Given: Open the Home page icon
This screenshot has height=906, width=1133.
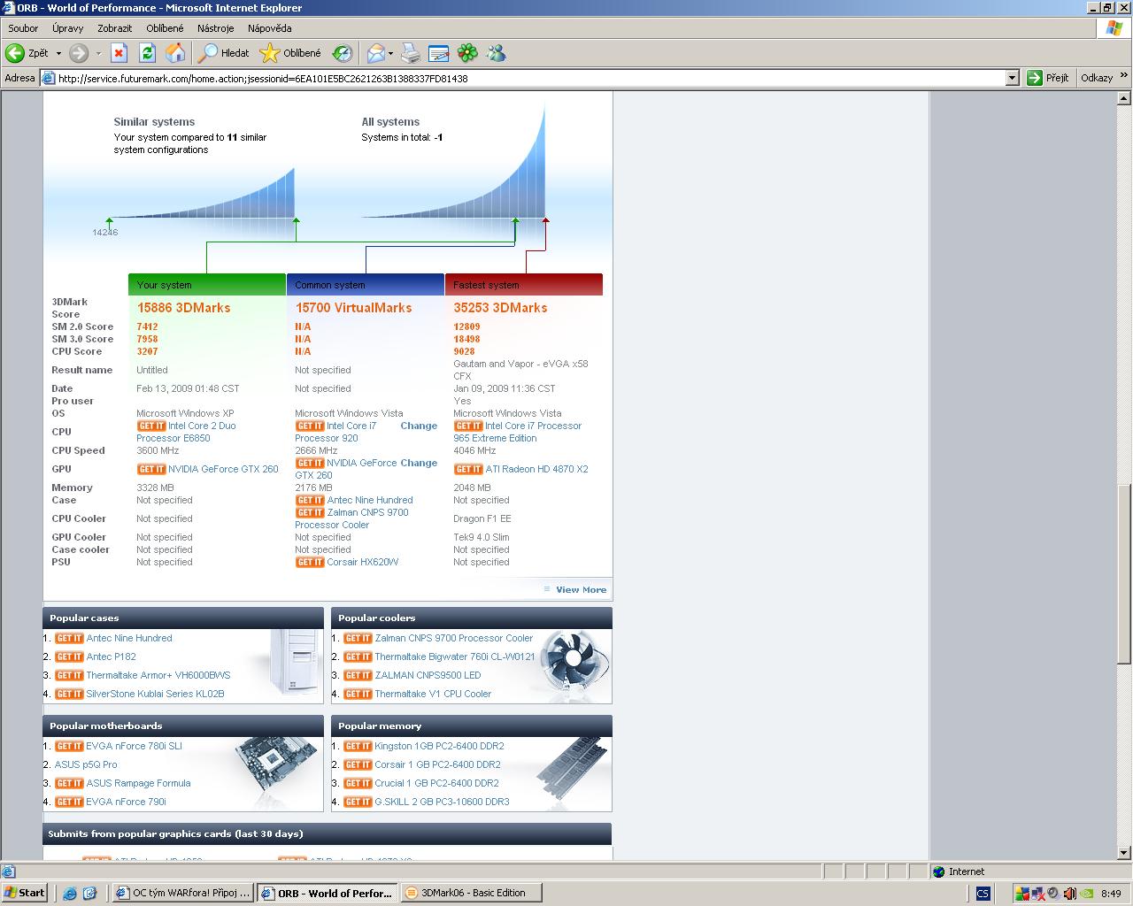Looking at the screenshot, I should point(175,53).
